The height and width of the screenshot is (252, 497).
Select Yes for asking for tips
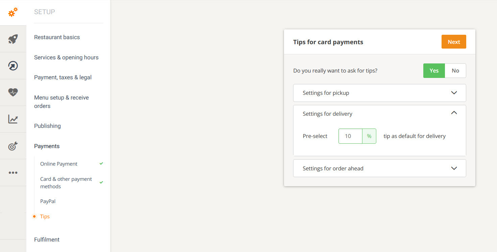click(434, 71)
